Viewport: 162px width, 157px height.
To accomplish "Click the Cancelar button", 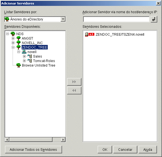I will [x=125, y=150].
